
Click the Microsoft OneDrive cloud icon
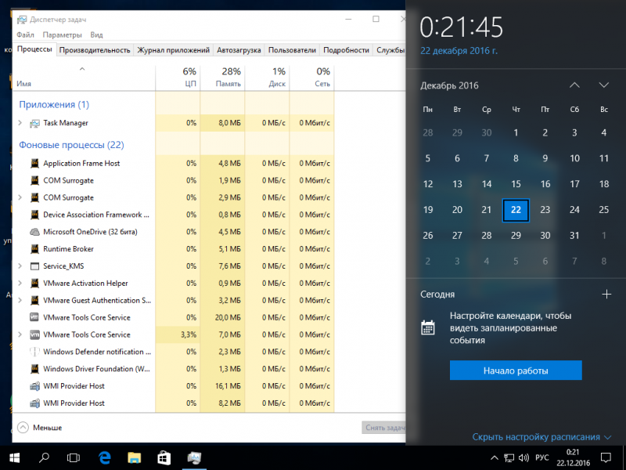pyautogui.click(x=34, y=232)
